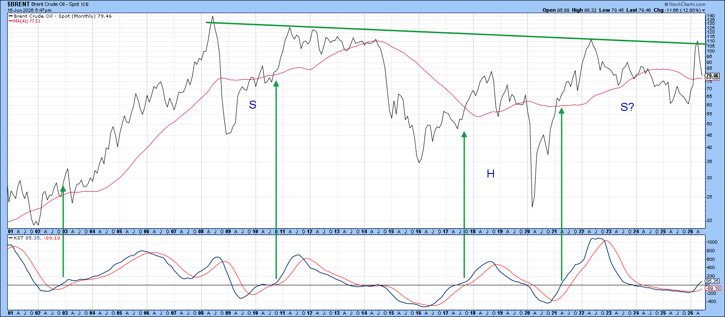The width and height of the screenshot is (725, 317).
Task: Click year '14' on the KST panel time axis
Action: pyautogui.click(x=364, y=312)
